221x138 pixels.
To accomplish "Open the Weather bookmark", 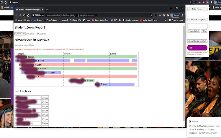I will coord(38,20).
